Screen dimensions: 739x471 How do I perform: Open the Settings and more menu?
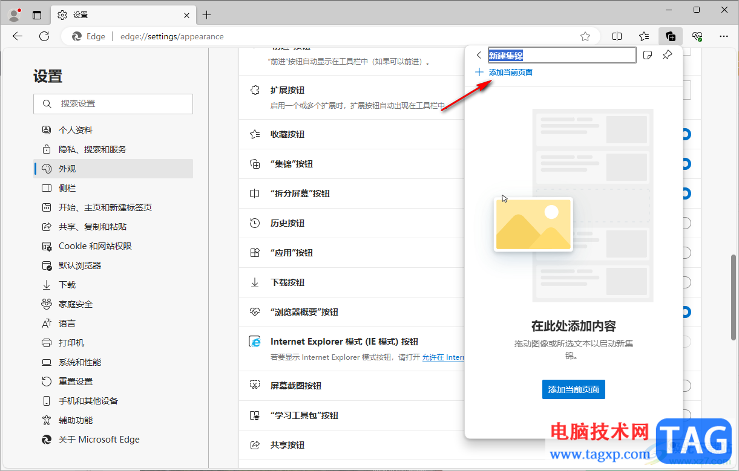coord(724,36)
